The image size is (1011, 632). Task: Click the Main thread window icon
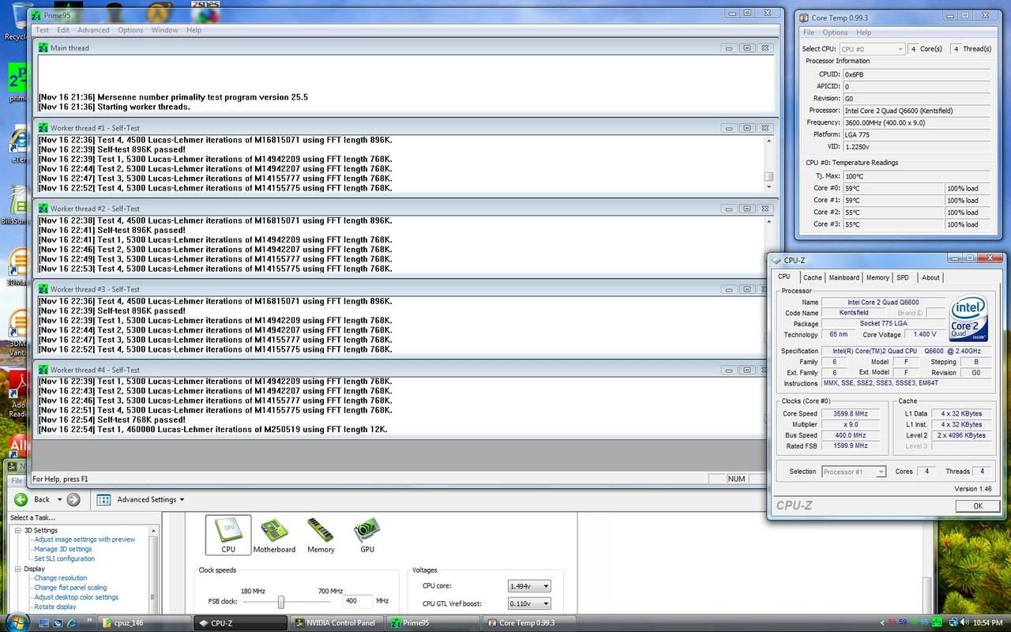click(x=43, y=48)
